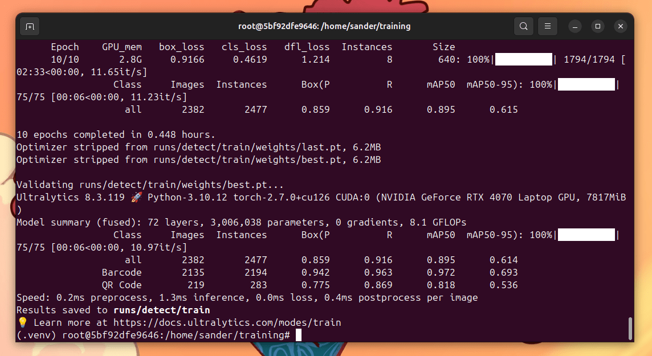Click the dfl_loss value 1.214
Viewport: 652px width, 356px height.
[316, 59]
